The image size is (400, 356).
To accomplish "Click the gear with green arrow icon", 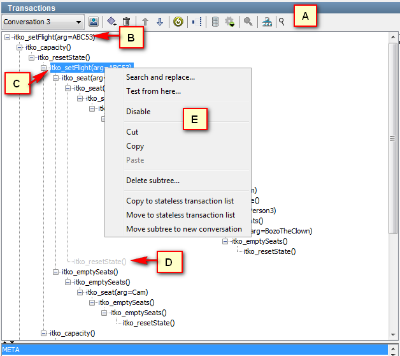I will point(229,22).
